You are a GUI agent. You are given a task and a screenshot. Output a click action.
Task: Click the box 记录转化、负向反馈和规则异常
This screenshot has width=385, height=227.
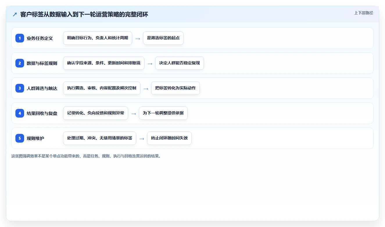point(96,113)
